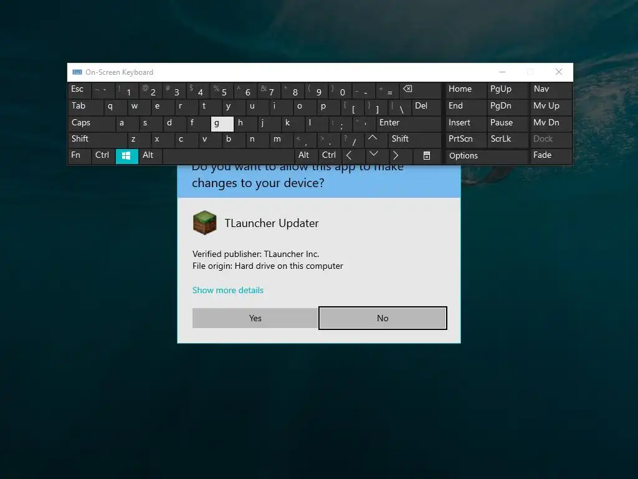638x479 pixels.
Task: Tap the PgDn key
Action: [x=508, y=107]
